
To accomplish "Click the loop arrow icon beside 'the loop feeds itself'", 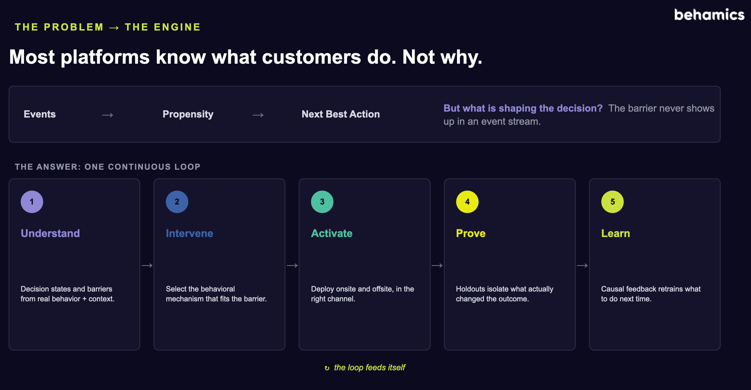I will pyautogui.click(x=327, y=368).
